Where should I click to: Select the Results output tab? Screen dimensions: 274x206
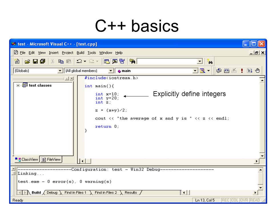point(131,192)
